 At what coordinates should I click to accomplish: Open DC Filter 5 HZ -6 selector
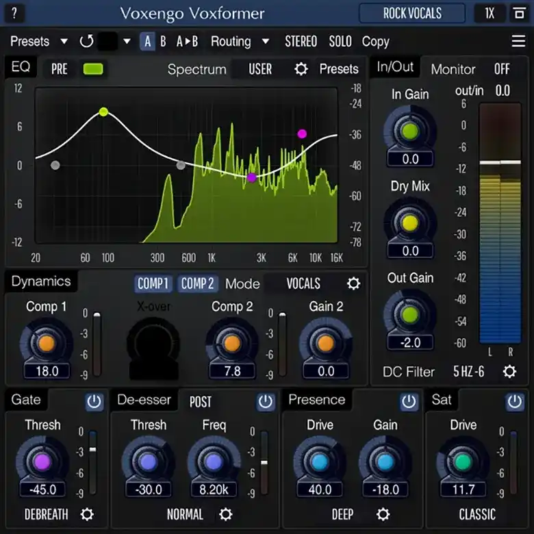tap(468, 372)
